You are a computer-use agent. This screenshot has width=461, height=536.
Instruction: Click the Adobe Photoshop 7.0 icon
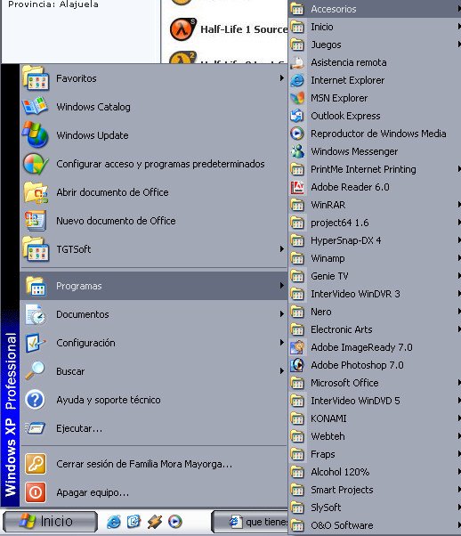click(297, 365)
